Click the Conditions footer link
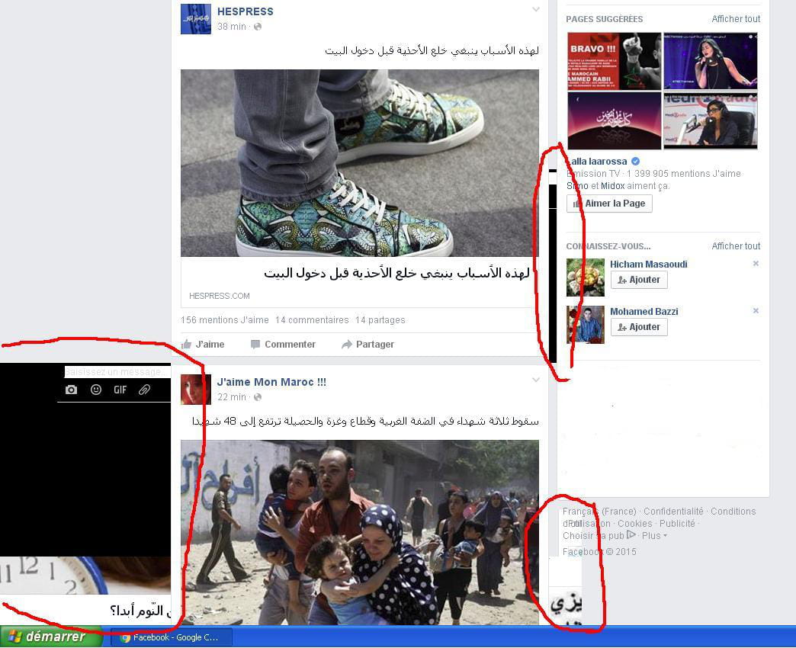 coord(733,512)
